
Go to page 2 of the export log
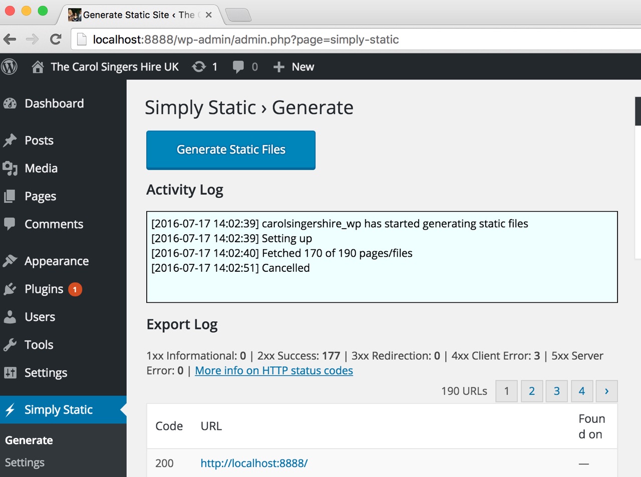(x=531, y=391)
